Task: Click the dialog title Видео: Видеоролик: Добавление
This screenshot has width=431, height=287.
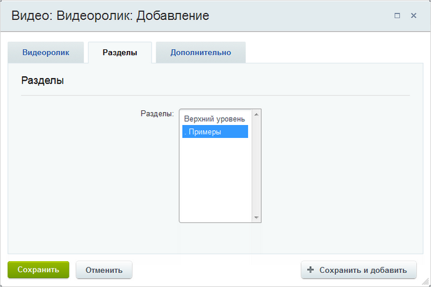Action: click(x=110, y=15)
